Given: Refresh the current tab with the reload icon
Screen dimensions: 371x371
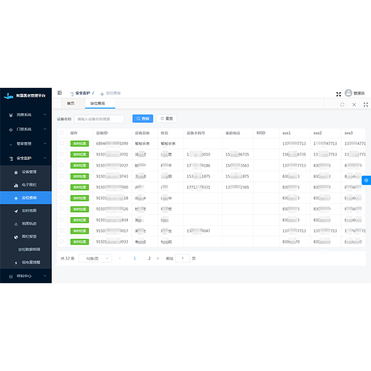Looking at the screenshot, I should coord(342,104).
